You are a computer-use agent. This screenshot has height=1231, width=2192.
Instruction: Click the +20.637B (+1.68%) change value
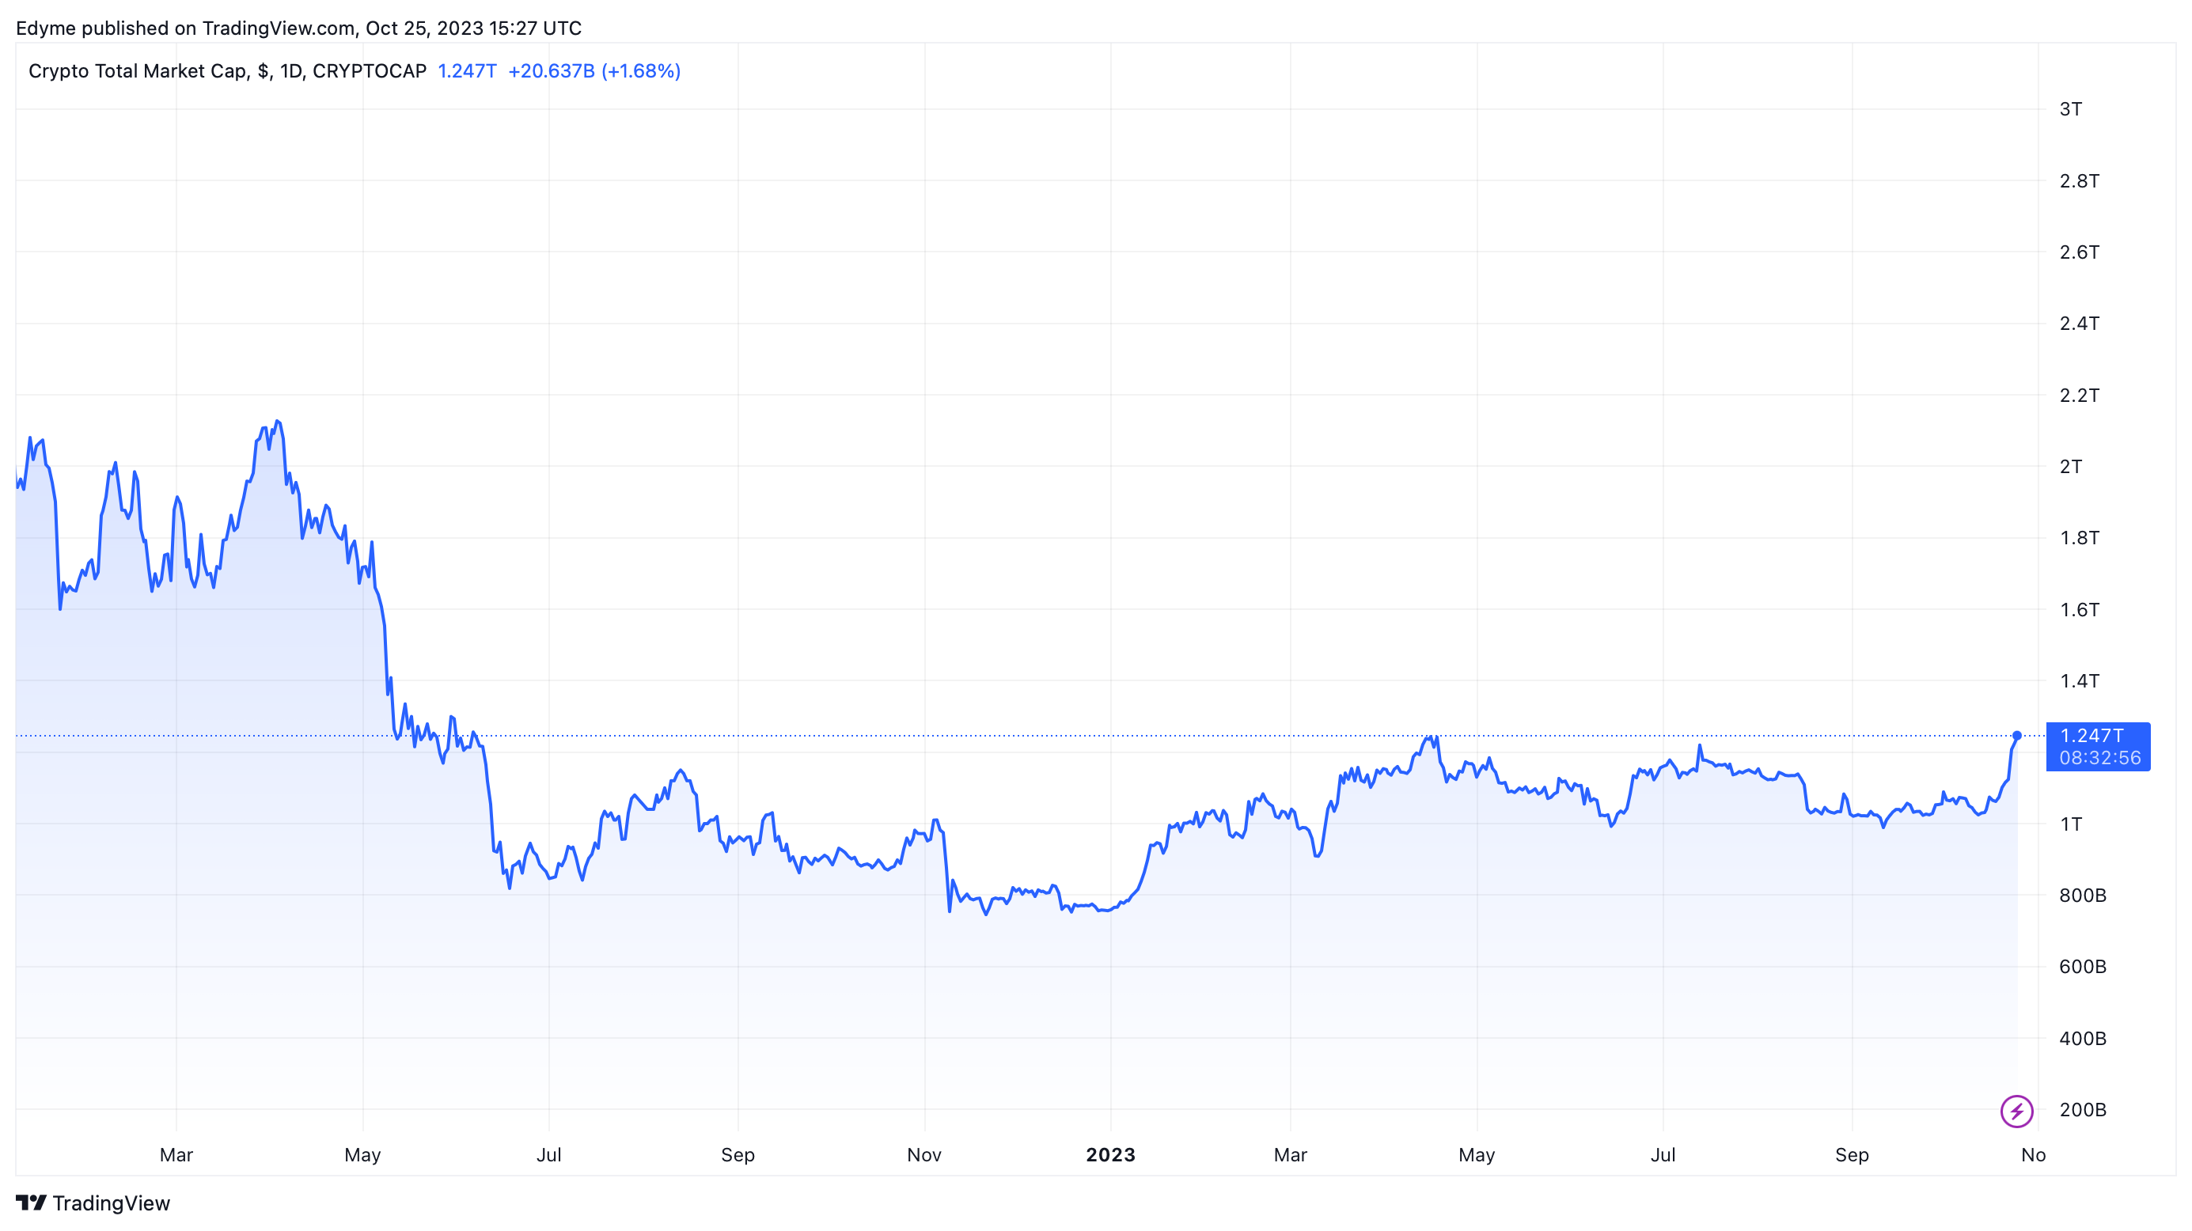594,70
